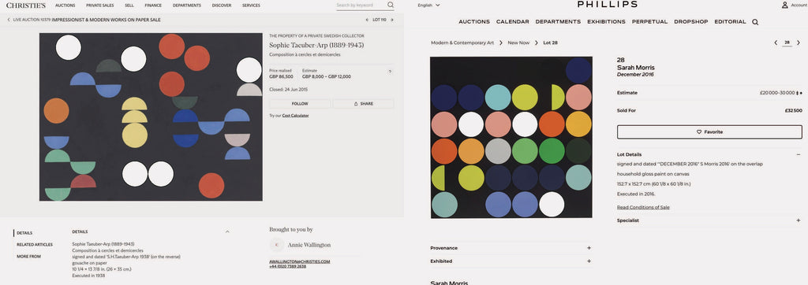
Task: Click the lot number 28 input field
Action: pos(787,43)
